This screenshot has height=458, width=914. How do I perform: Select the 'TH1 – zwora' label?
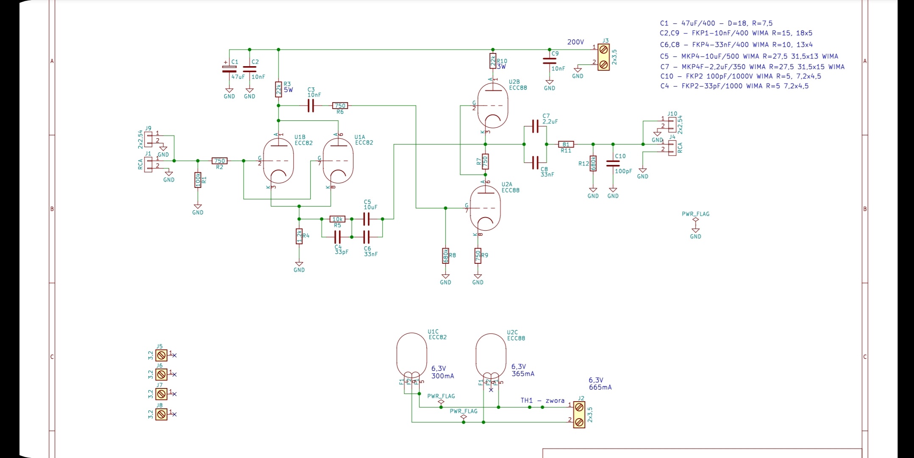click(x=542, y=400)
